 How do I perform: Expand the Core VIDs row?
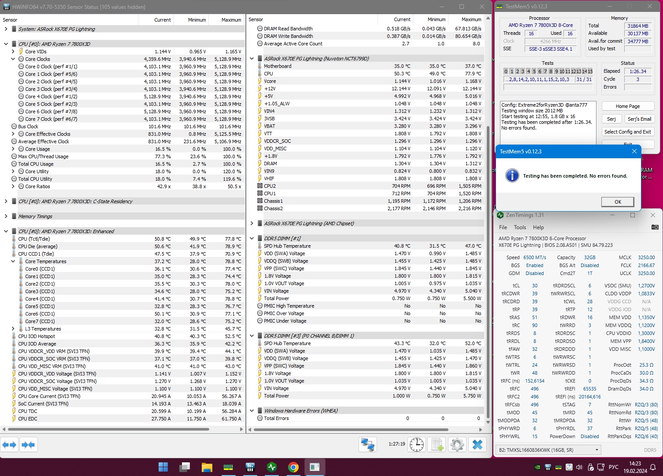[13, 52]
